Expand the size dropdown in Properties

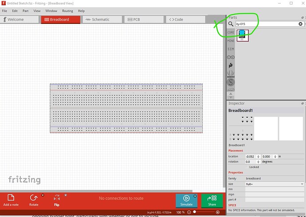pos(275,184)
